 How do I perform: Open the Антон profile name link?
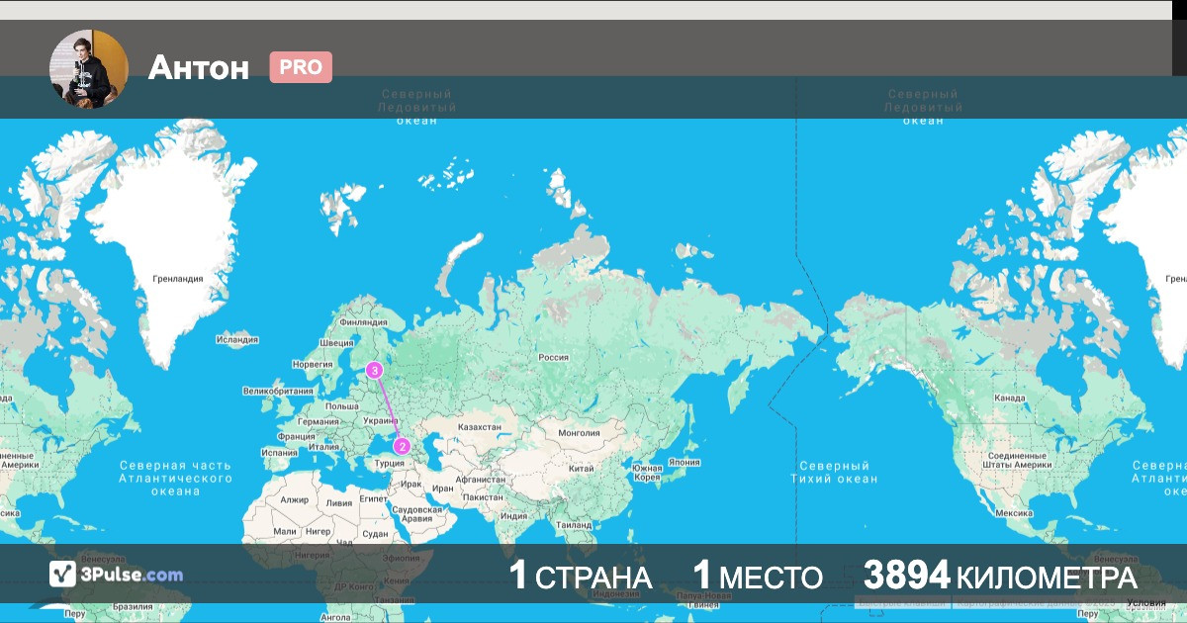coord(199,67)
